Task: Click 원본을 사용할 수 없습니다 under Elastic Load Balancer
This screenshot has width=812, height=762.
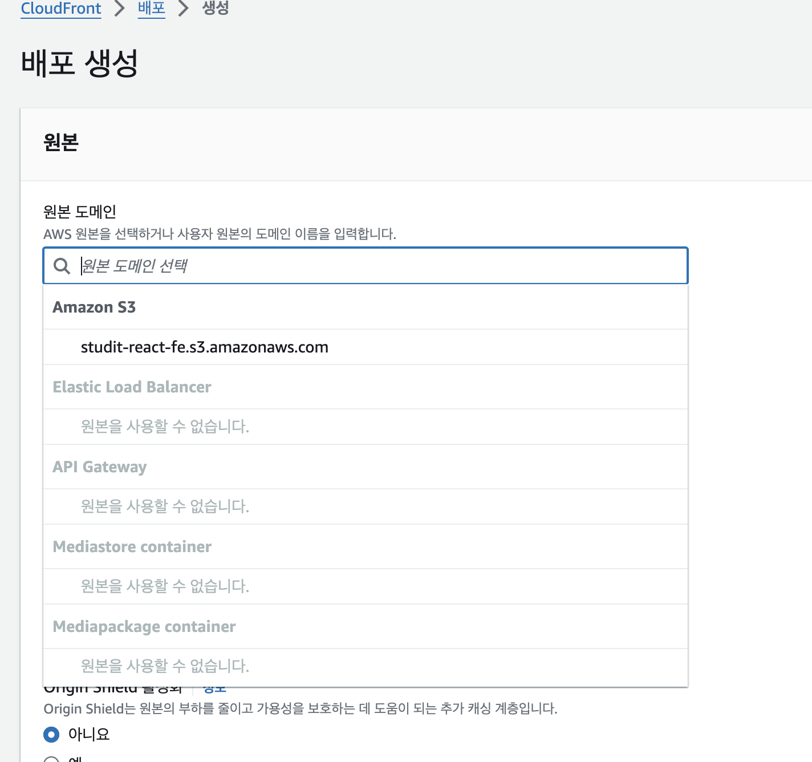Action: pos(366,427)
